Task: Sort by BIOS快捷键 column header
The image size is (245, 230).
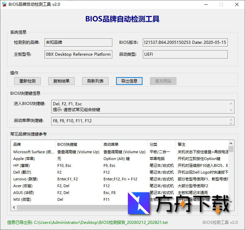Action: tap(78, 144)
